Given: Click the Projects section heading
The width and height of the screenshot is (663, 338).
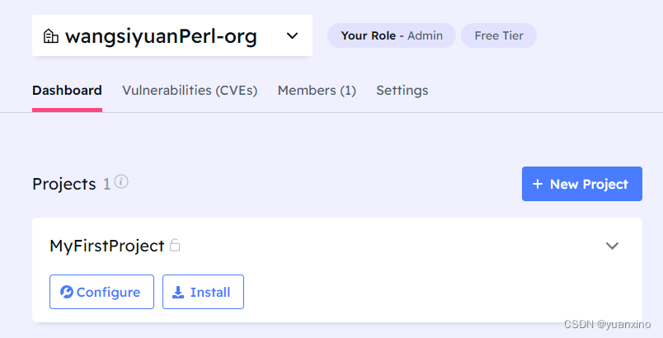Looking at the screenshot, I should pos(64,184).
